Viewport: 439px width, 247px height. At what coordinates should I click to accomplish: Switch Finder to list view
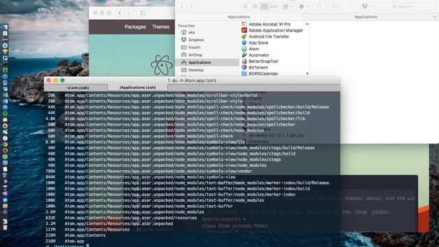pos(255,6)
